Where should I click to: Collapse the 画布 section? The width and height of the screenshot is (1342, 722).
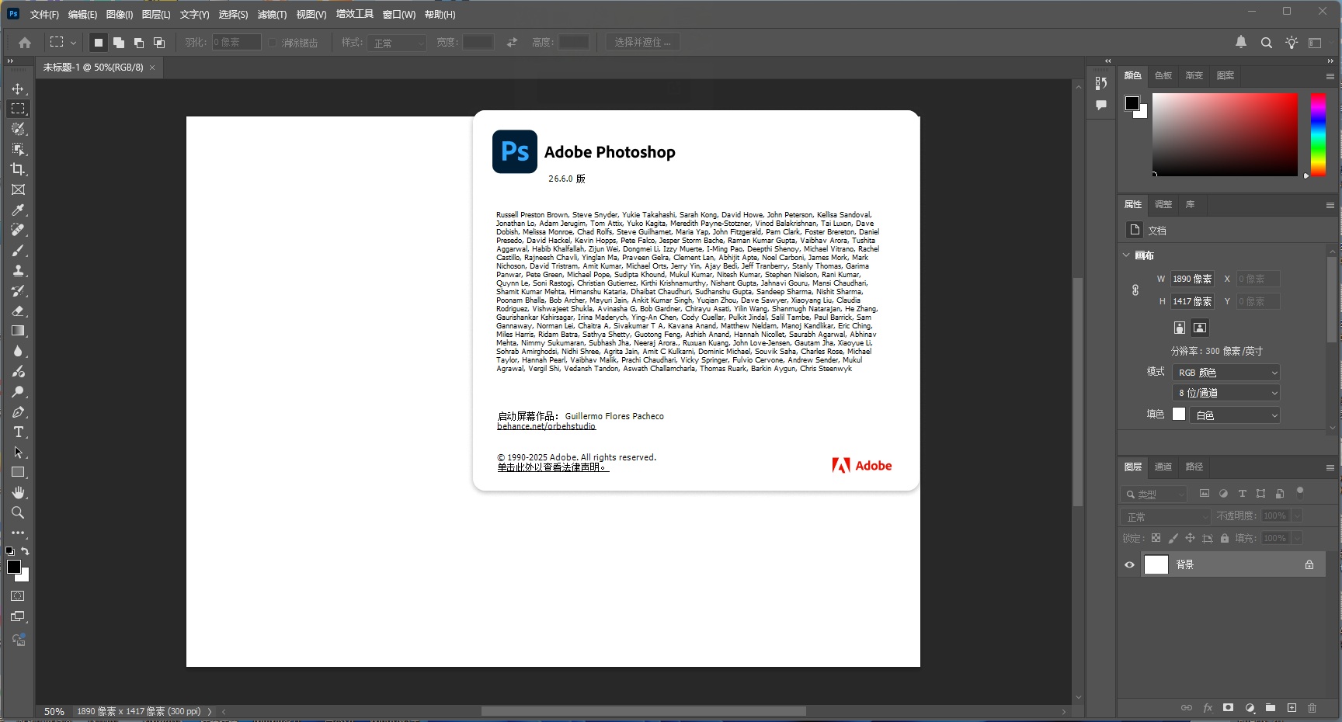pyautogui.click(x=1127, y=255)
